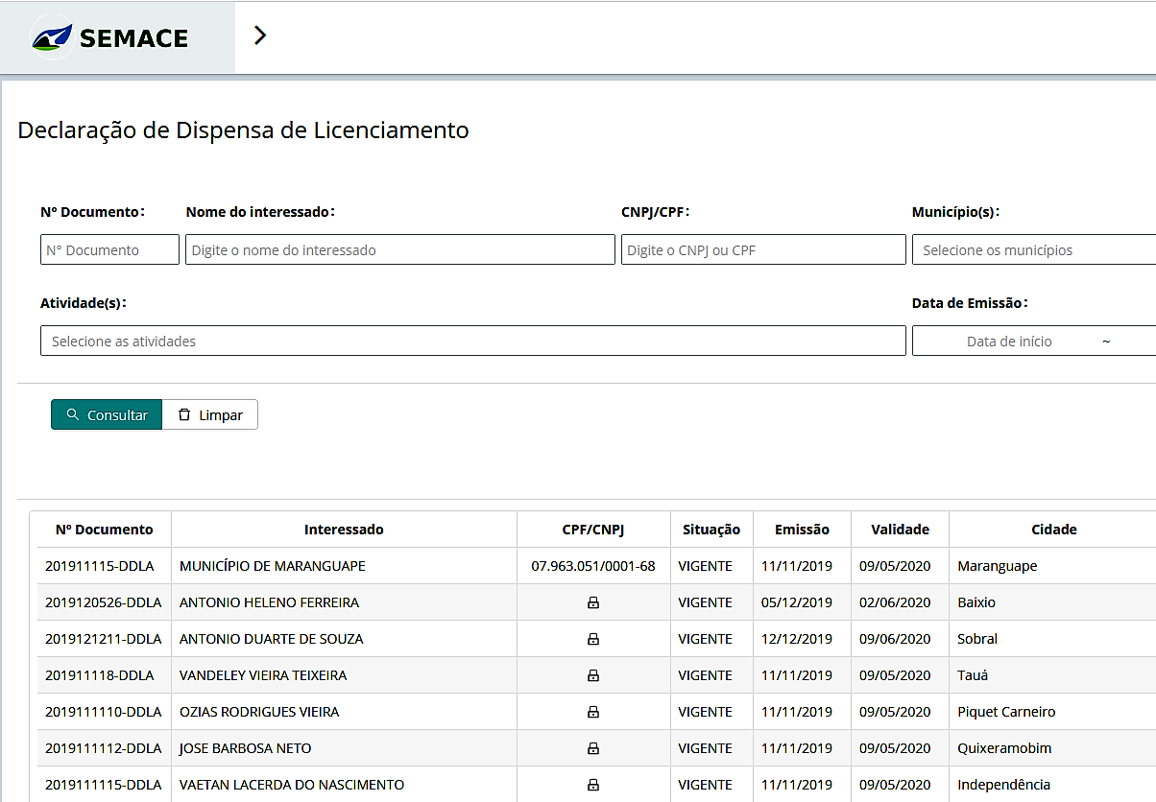Click the lock icon for OZIAS RODRIGUES VIEIRA
Viewport: 1156px width, 802px height.
593,712
